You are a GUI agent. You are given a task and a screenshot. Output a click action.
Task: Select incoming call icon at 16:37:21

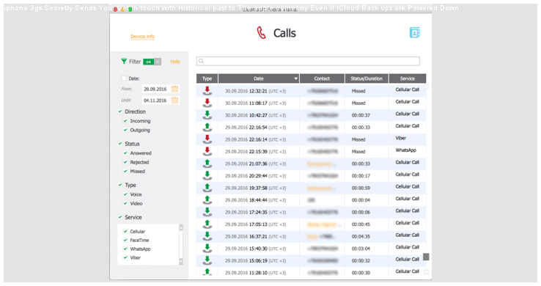point(207,236)
